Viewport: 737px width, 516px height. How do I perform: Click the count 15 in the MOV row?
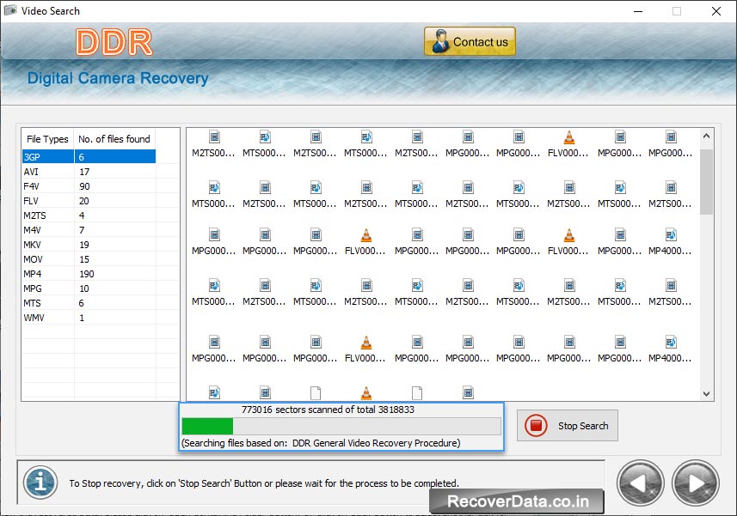click(x=84, y=259)
